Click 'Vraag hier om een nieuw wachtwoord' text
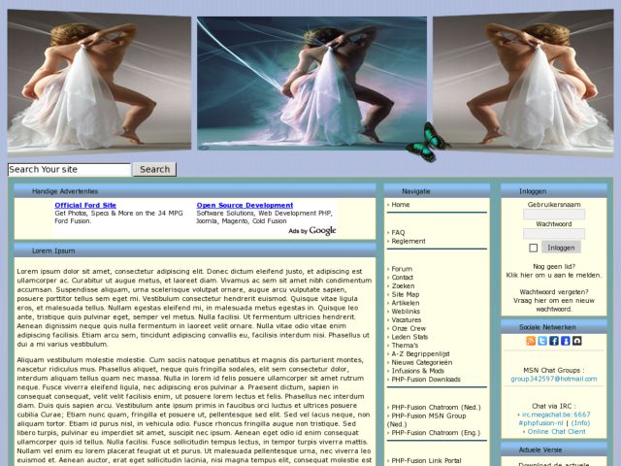 tap(554, 305)
